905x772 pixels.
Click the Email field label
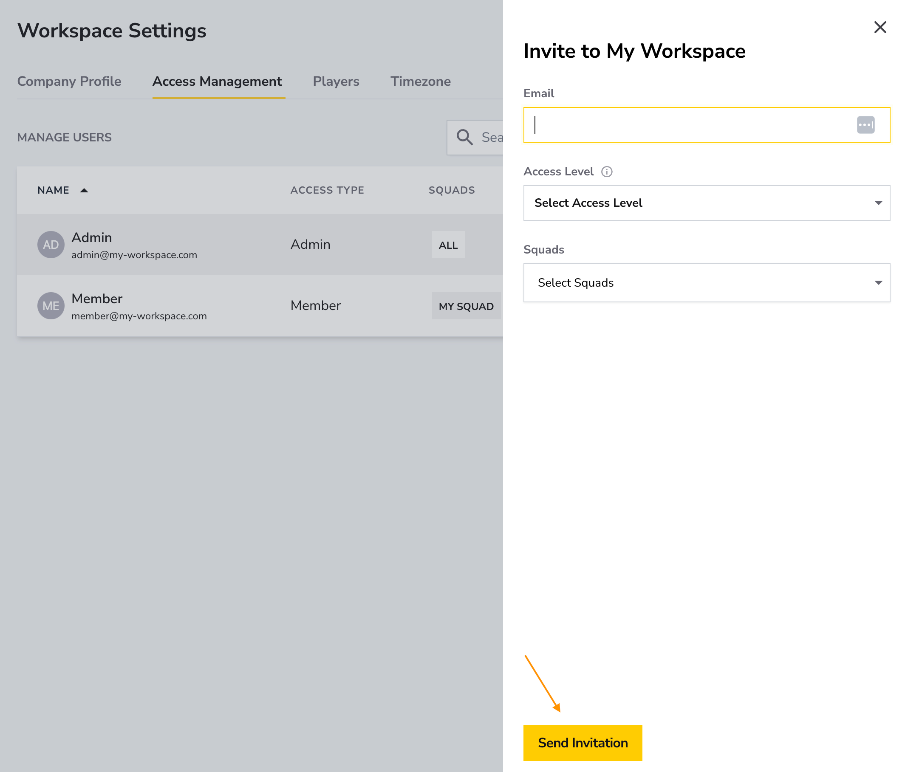pyautogui.click(x=539, y=93)
